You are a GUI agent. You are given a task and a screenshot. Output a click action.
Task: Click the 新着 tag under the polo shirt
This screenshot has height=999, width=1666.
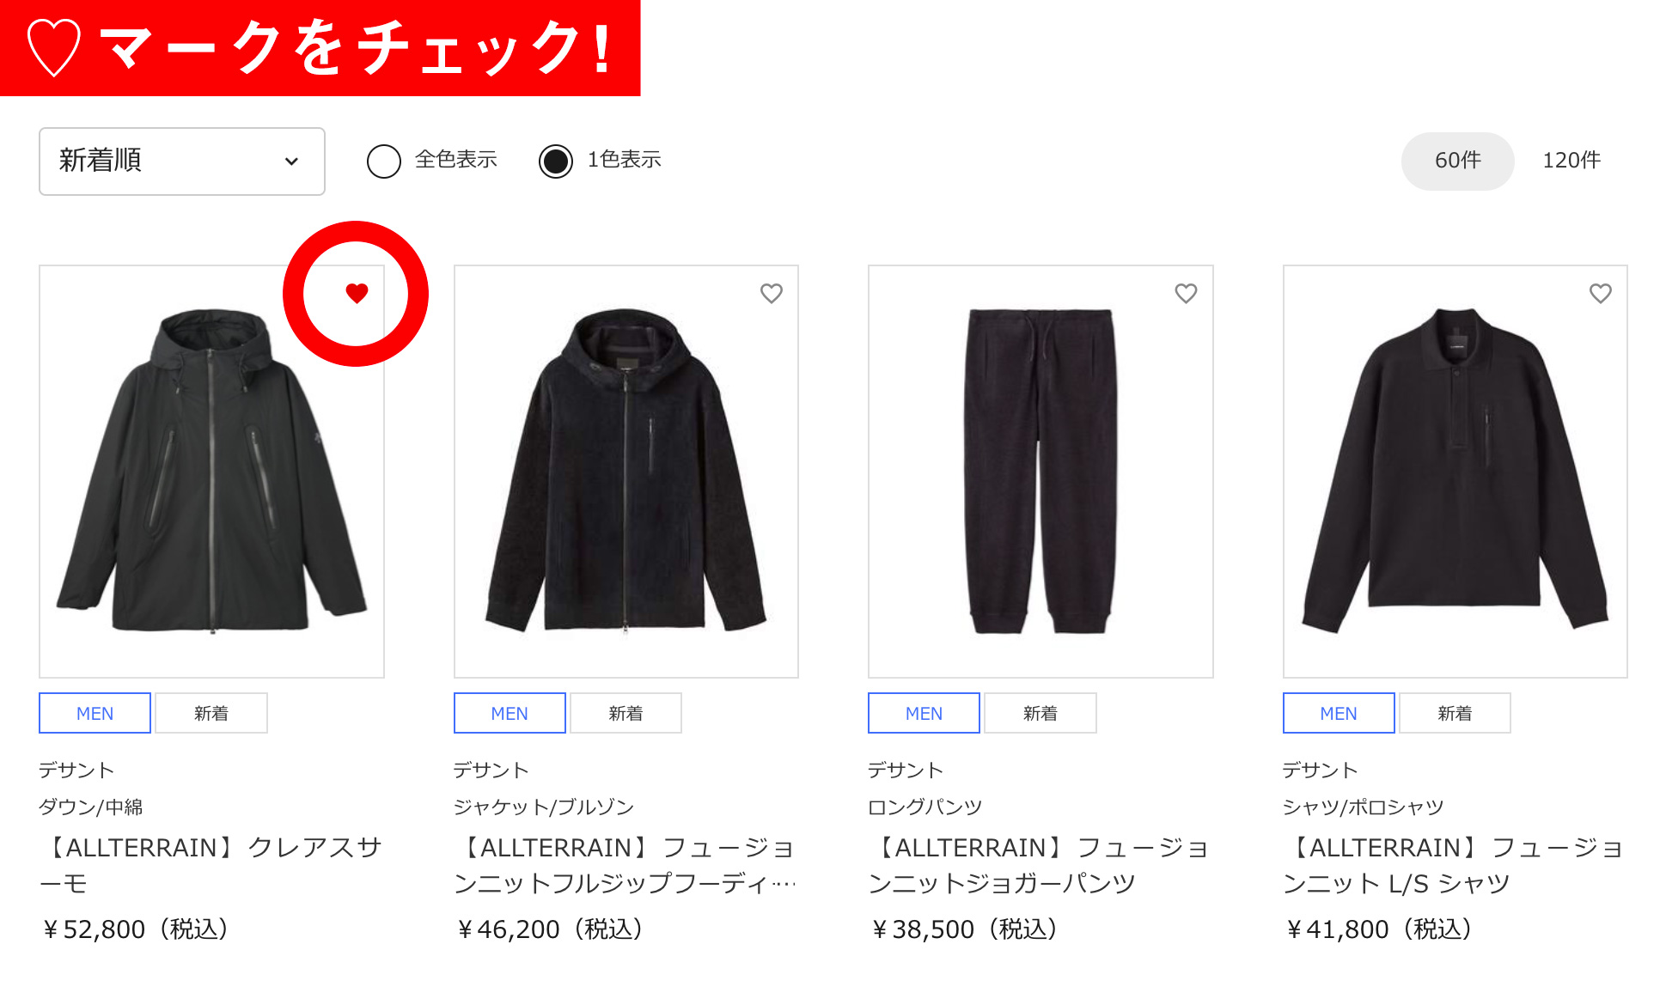click(x=1455, y=713)
